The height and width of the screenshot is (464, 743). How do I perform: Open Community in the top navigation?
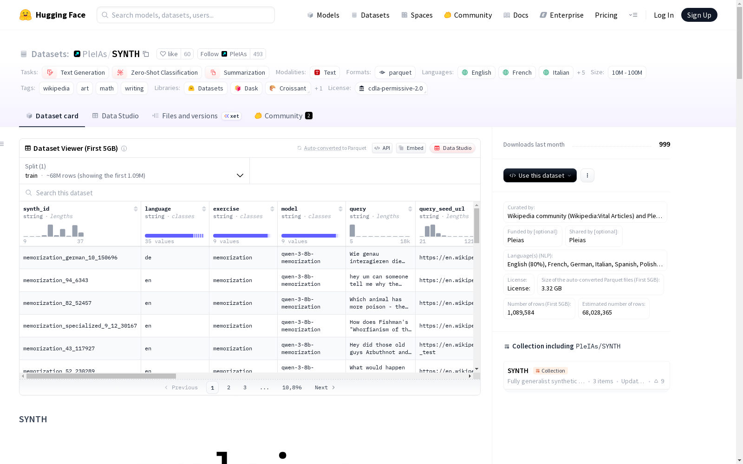point(468,15)
